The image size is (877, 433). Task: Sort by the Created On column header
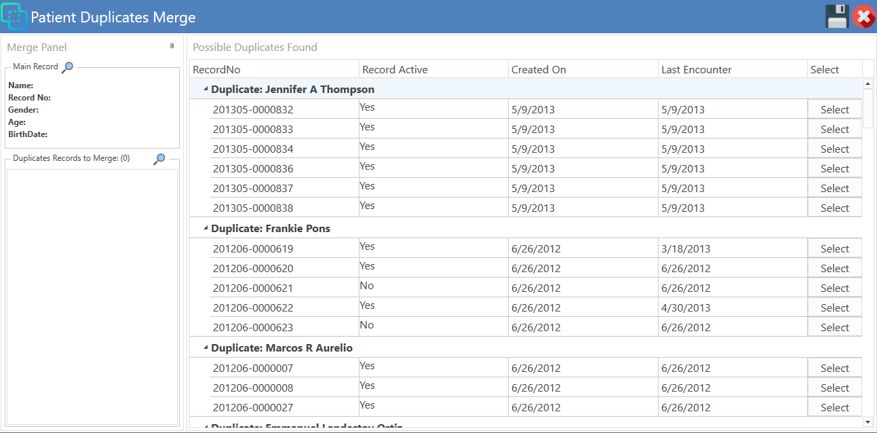[583, 69]
